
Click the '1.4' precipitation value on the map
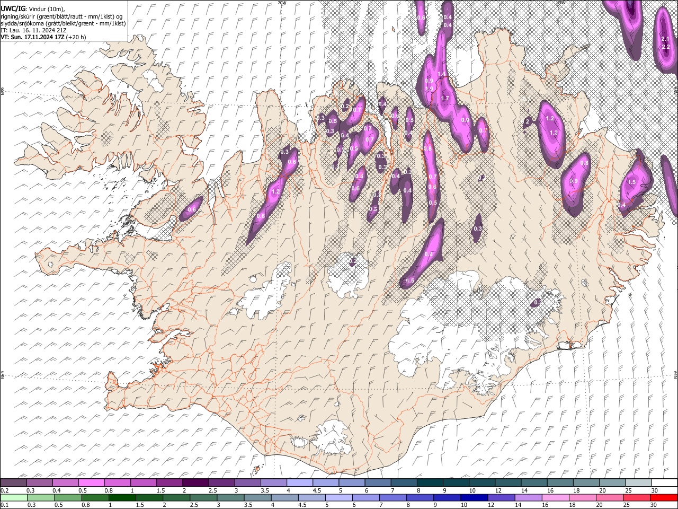coord(441,73)
